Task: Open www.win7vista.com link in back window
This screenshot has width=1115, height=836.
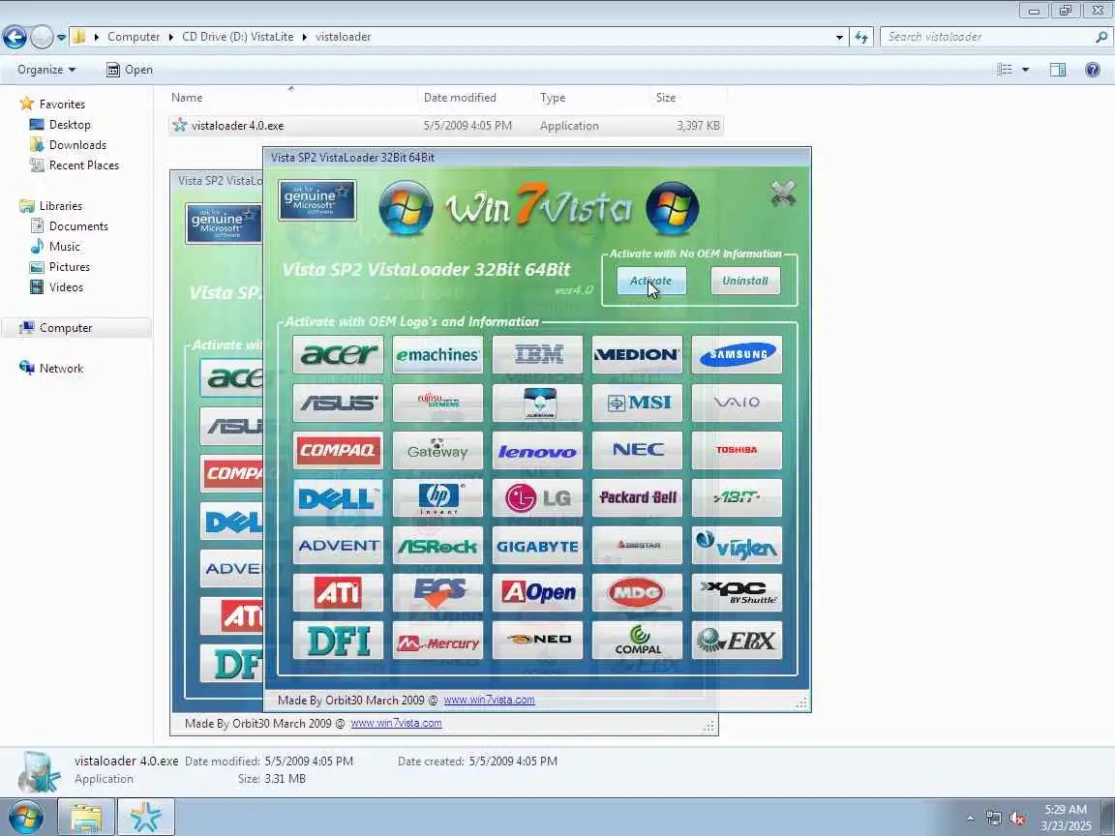Action: click(x=396, y=723)
